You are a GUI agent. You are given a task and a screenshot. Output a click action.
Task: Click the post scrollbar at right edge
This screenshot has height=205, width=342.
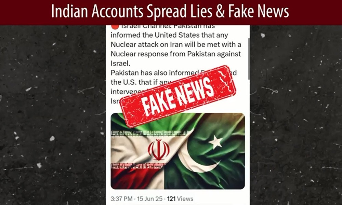point(249,59)
